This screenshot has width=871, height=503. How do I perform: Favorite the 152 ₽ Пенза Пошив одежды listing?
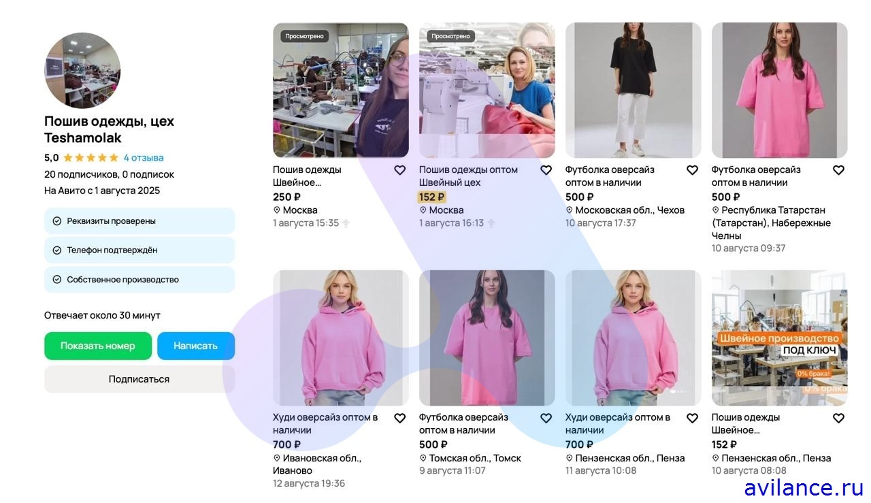tap(838, 418)
